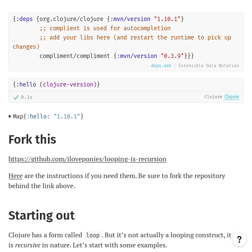Click the underlined Clojure runtime link

click(231, 97)
